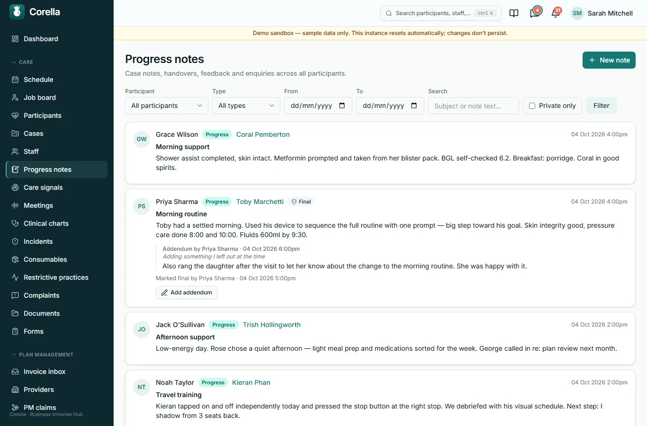Click the Invoice inbox tray icon
647x426 pixels.
(x=15, y=372)
